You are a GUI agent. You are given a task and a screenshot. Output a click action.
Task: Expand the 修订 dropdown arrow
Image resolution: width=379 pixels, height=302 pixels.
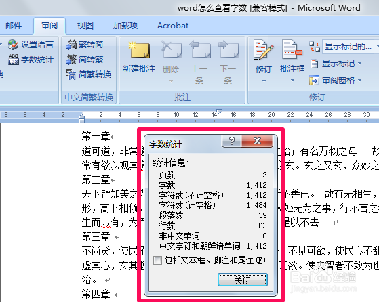click(x=264, y=81)
